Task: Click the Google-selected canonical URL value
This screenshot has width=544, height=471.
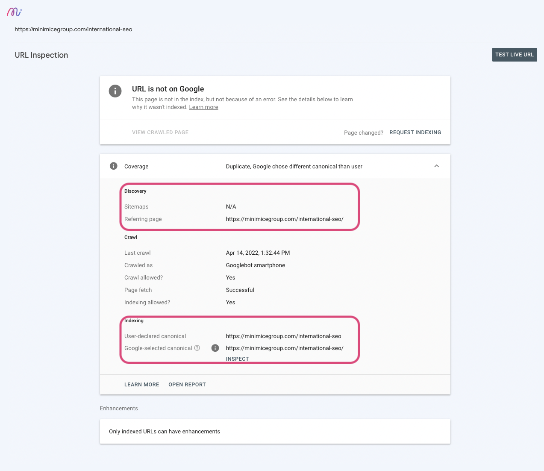Action: pyautogui.click(x=285, y=348)
